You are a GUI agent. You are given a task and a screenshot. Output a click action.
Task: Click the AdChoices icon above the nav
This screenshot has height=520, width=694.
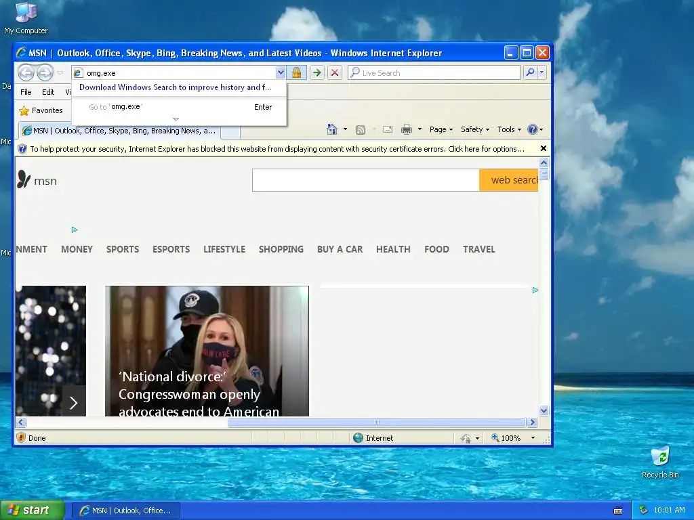click(x=75, y=230)
